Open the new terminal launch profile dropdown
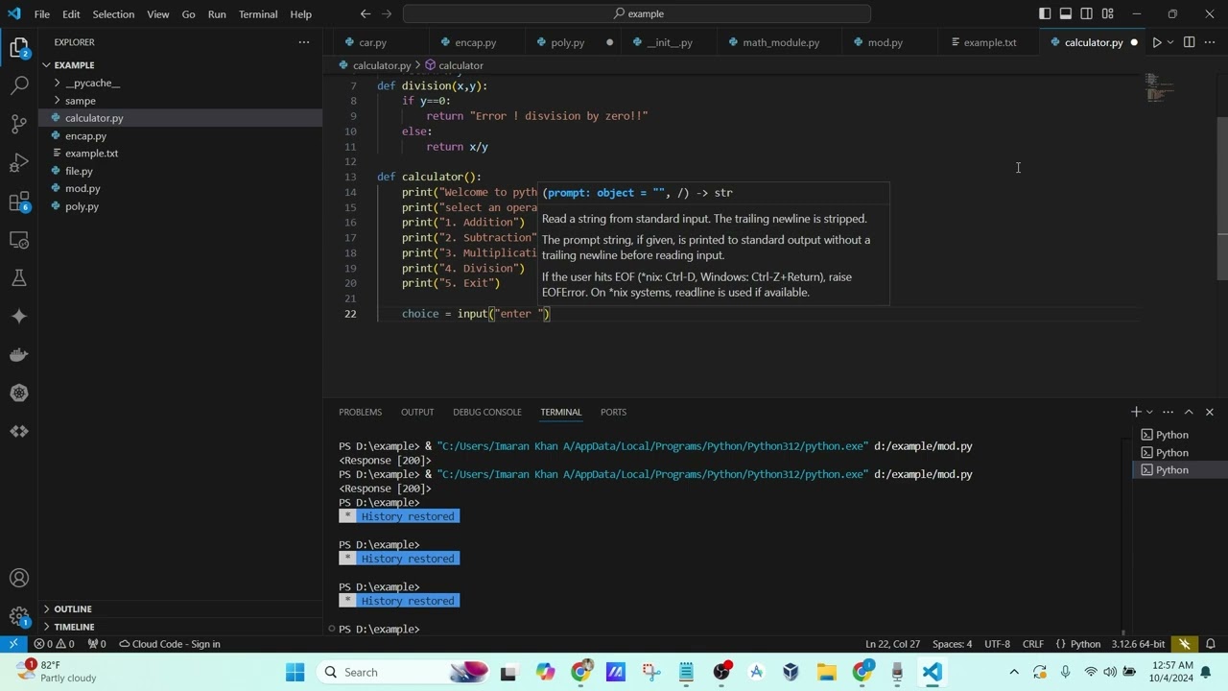1228x691 pixels. (x=1150, y=412)
